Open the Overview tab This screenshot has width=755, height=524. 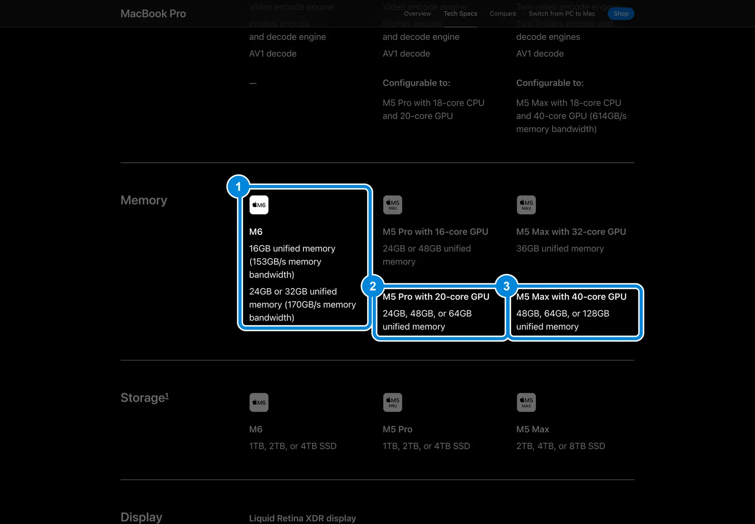click(x=417, y=14)
